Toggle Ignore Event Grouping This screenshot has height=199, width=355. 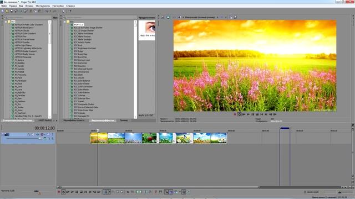pos(188,192)
